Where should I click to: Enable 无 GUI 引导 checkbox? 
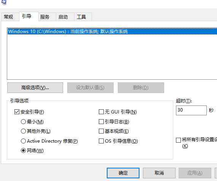tap(101, 112)
